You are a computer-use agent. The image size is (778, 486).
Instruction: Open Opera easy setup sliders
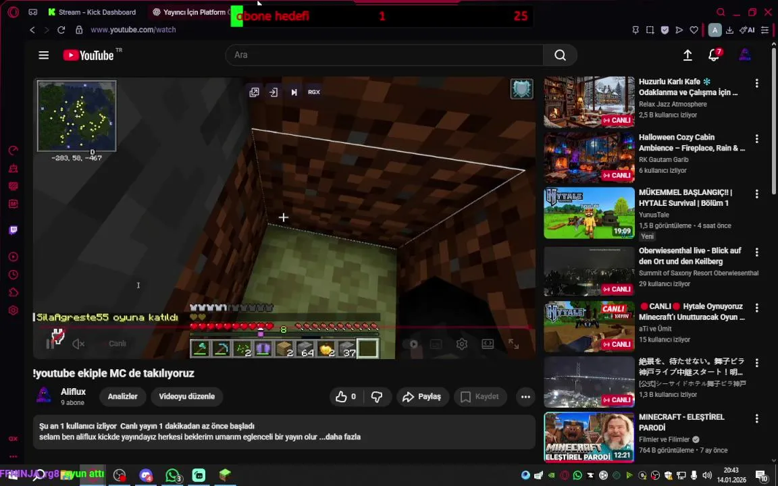coord(764,30)
